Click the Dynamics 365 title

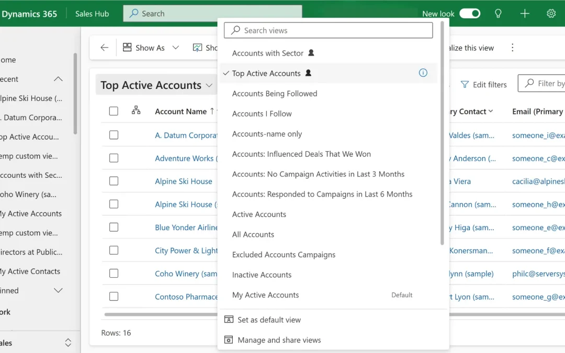[29, 14]
